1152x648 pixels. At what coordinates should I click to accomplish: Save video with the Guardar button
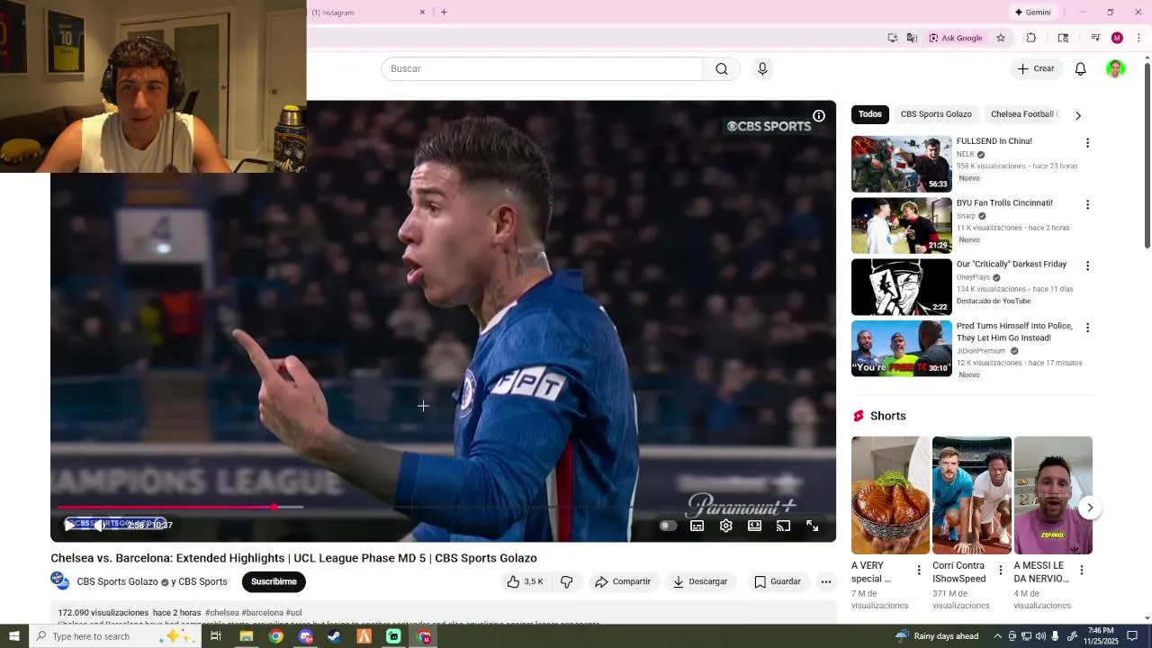[x=778, y=581]
